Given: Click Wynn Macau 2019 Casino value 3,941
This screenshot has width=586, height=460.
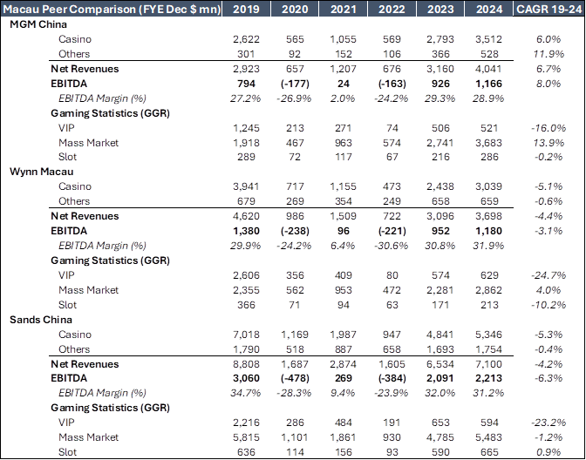Looking at the screenshot, I should (x=246, y=186).
